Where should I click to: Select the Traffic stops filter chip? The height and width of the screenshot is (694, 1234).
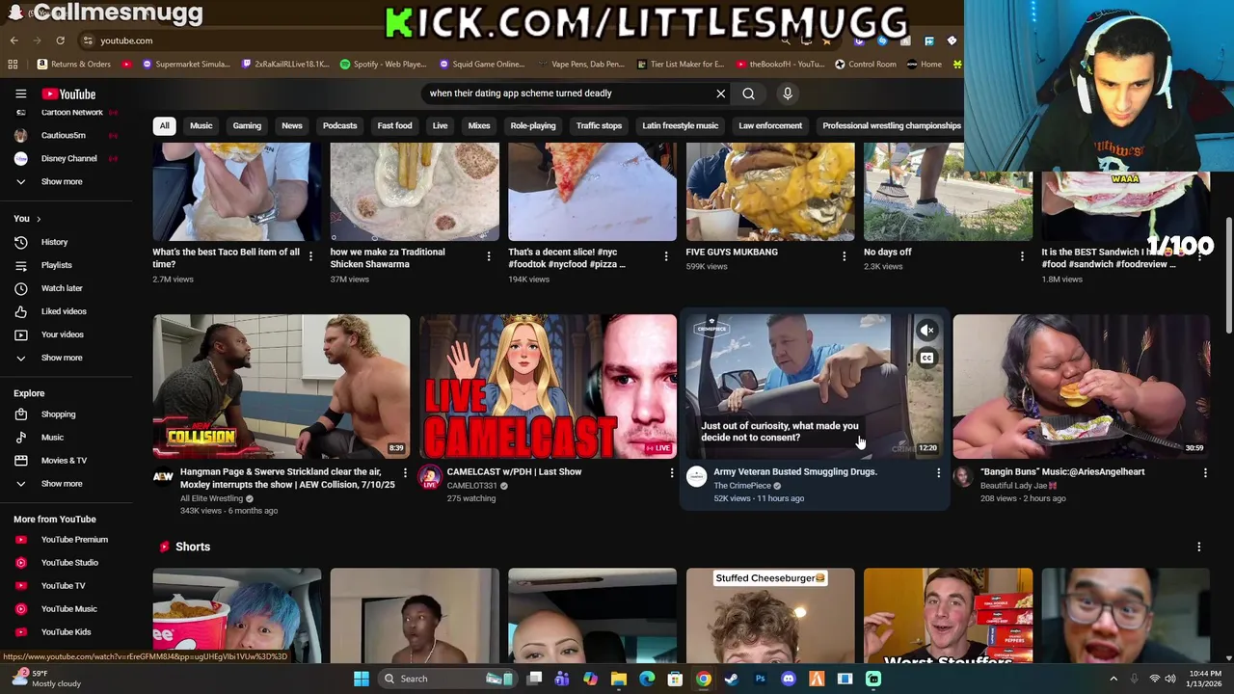coord(599,125)
